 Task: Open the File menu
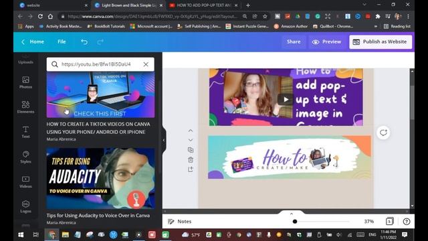(x=62, y=42)
